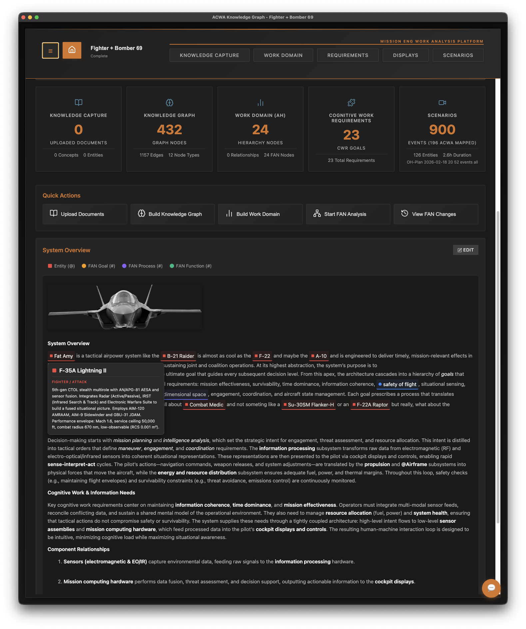Click the 'Component Relationships' heading

[79, 549]
